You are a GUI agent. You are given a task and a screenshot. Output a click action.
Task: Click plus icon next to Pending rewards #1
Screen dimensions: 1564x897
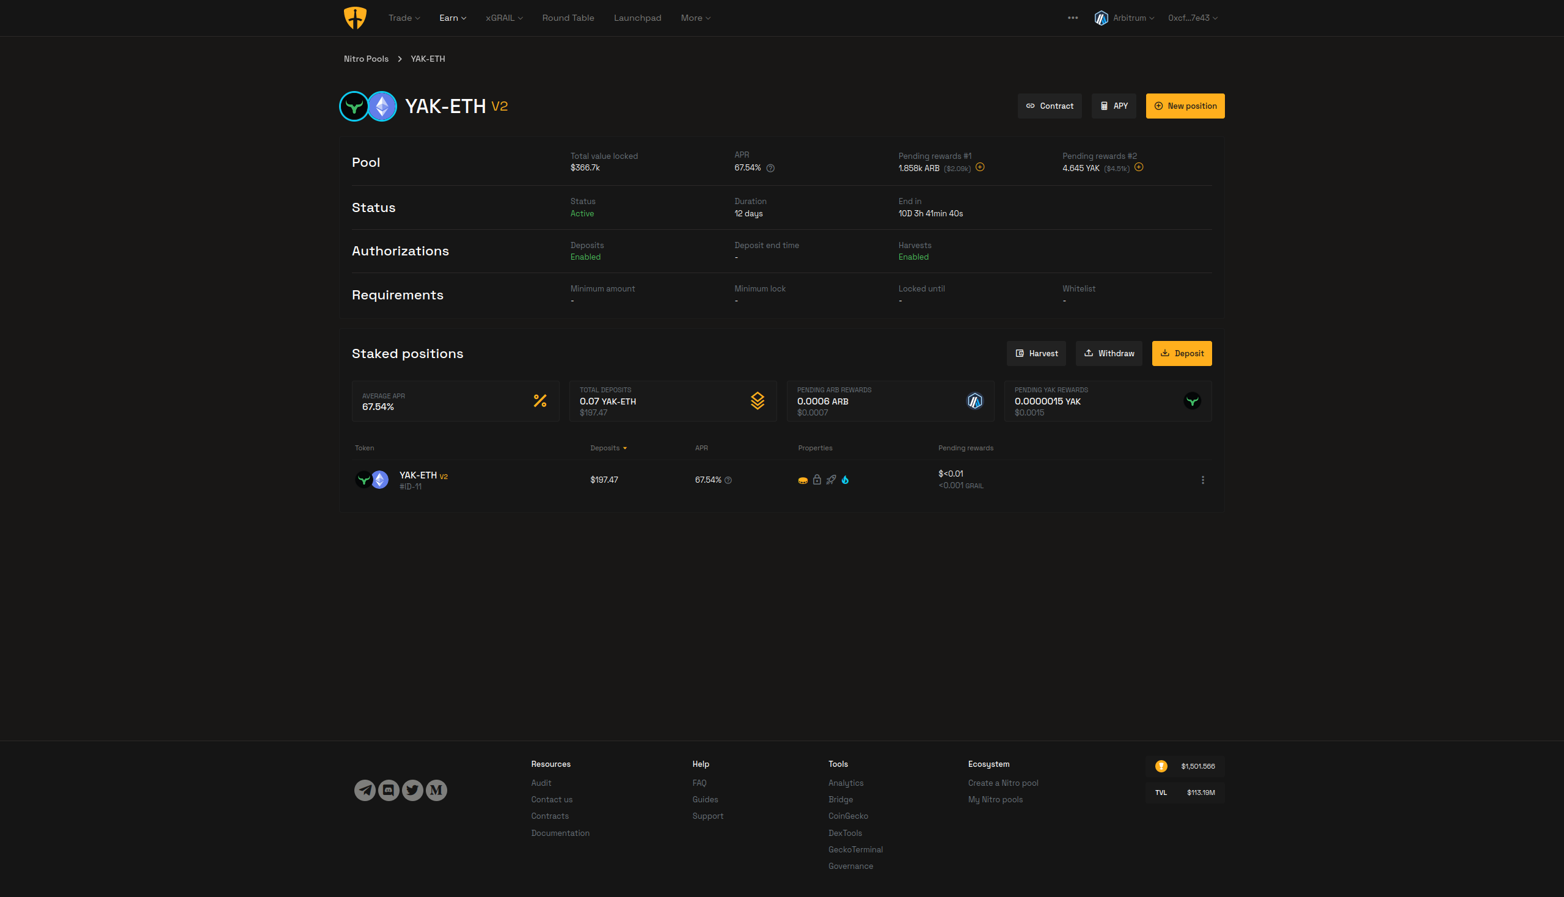pyautogui.click(x=980, y=167)
